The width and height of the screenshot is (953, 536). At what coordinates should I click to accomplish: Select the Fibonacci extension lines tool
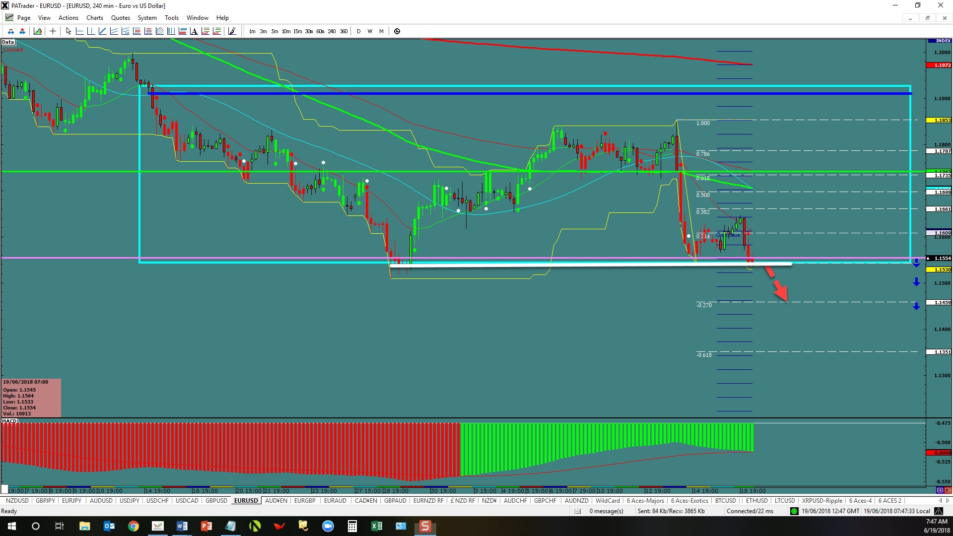[x=148, y=31]
